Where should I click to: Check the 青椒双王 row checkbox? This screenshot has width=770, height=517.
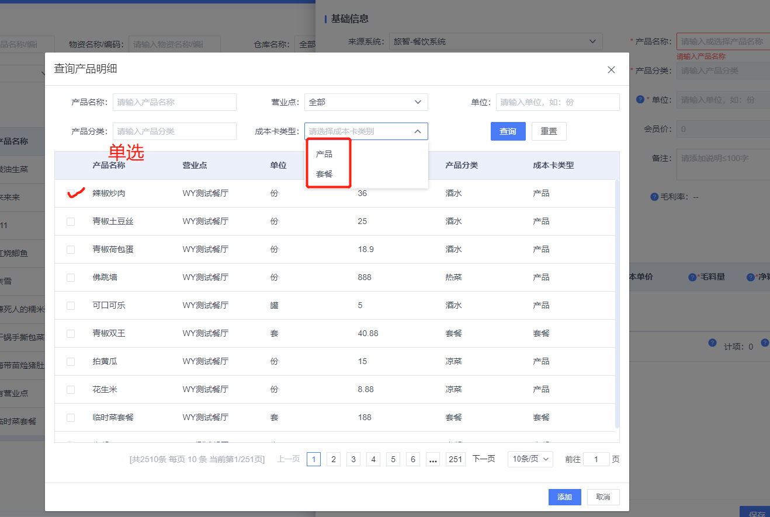click(x=71, y=334)
